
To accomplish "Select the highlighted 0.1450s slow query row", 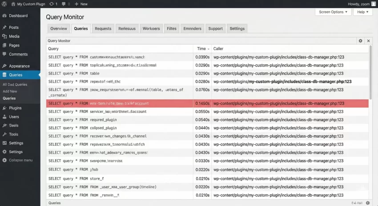I will [207, 103].
